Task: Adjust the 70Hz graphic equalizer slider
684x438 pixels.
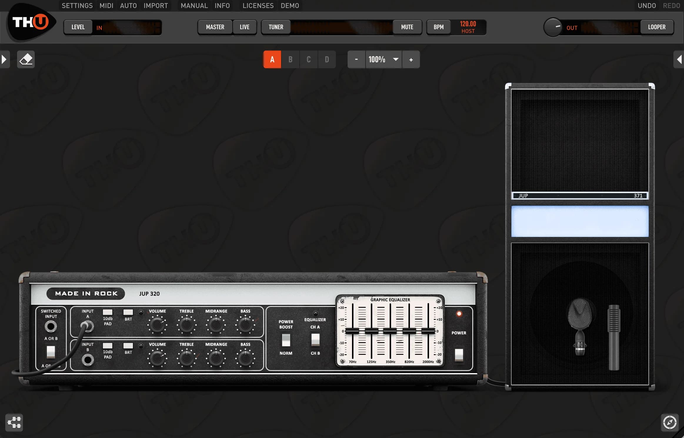Action: click(x=352, y=331)
